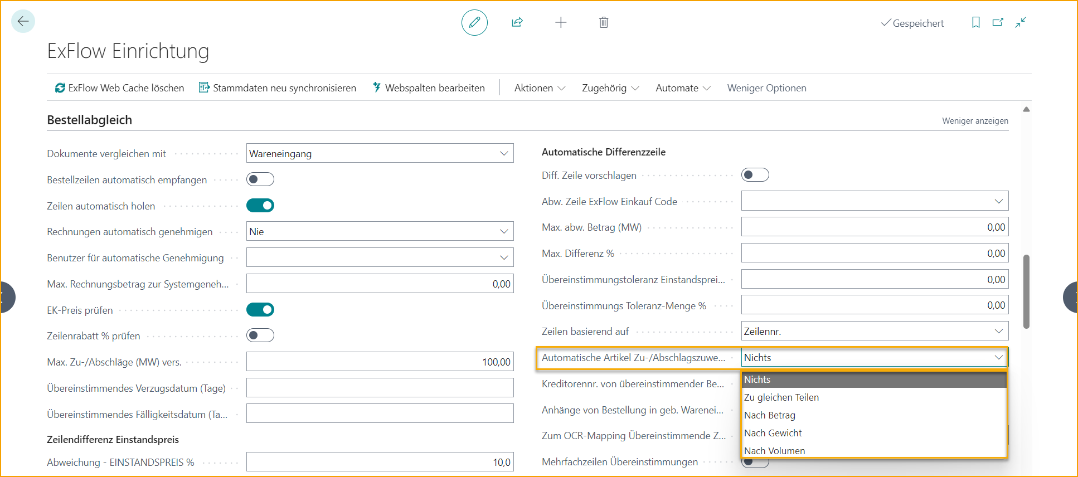Select Nach Gewicht option
Image resolution: width=1078 pixels, height=477 pixels.
point(874,433)
